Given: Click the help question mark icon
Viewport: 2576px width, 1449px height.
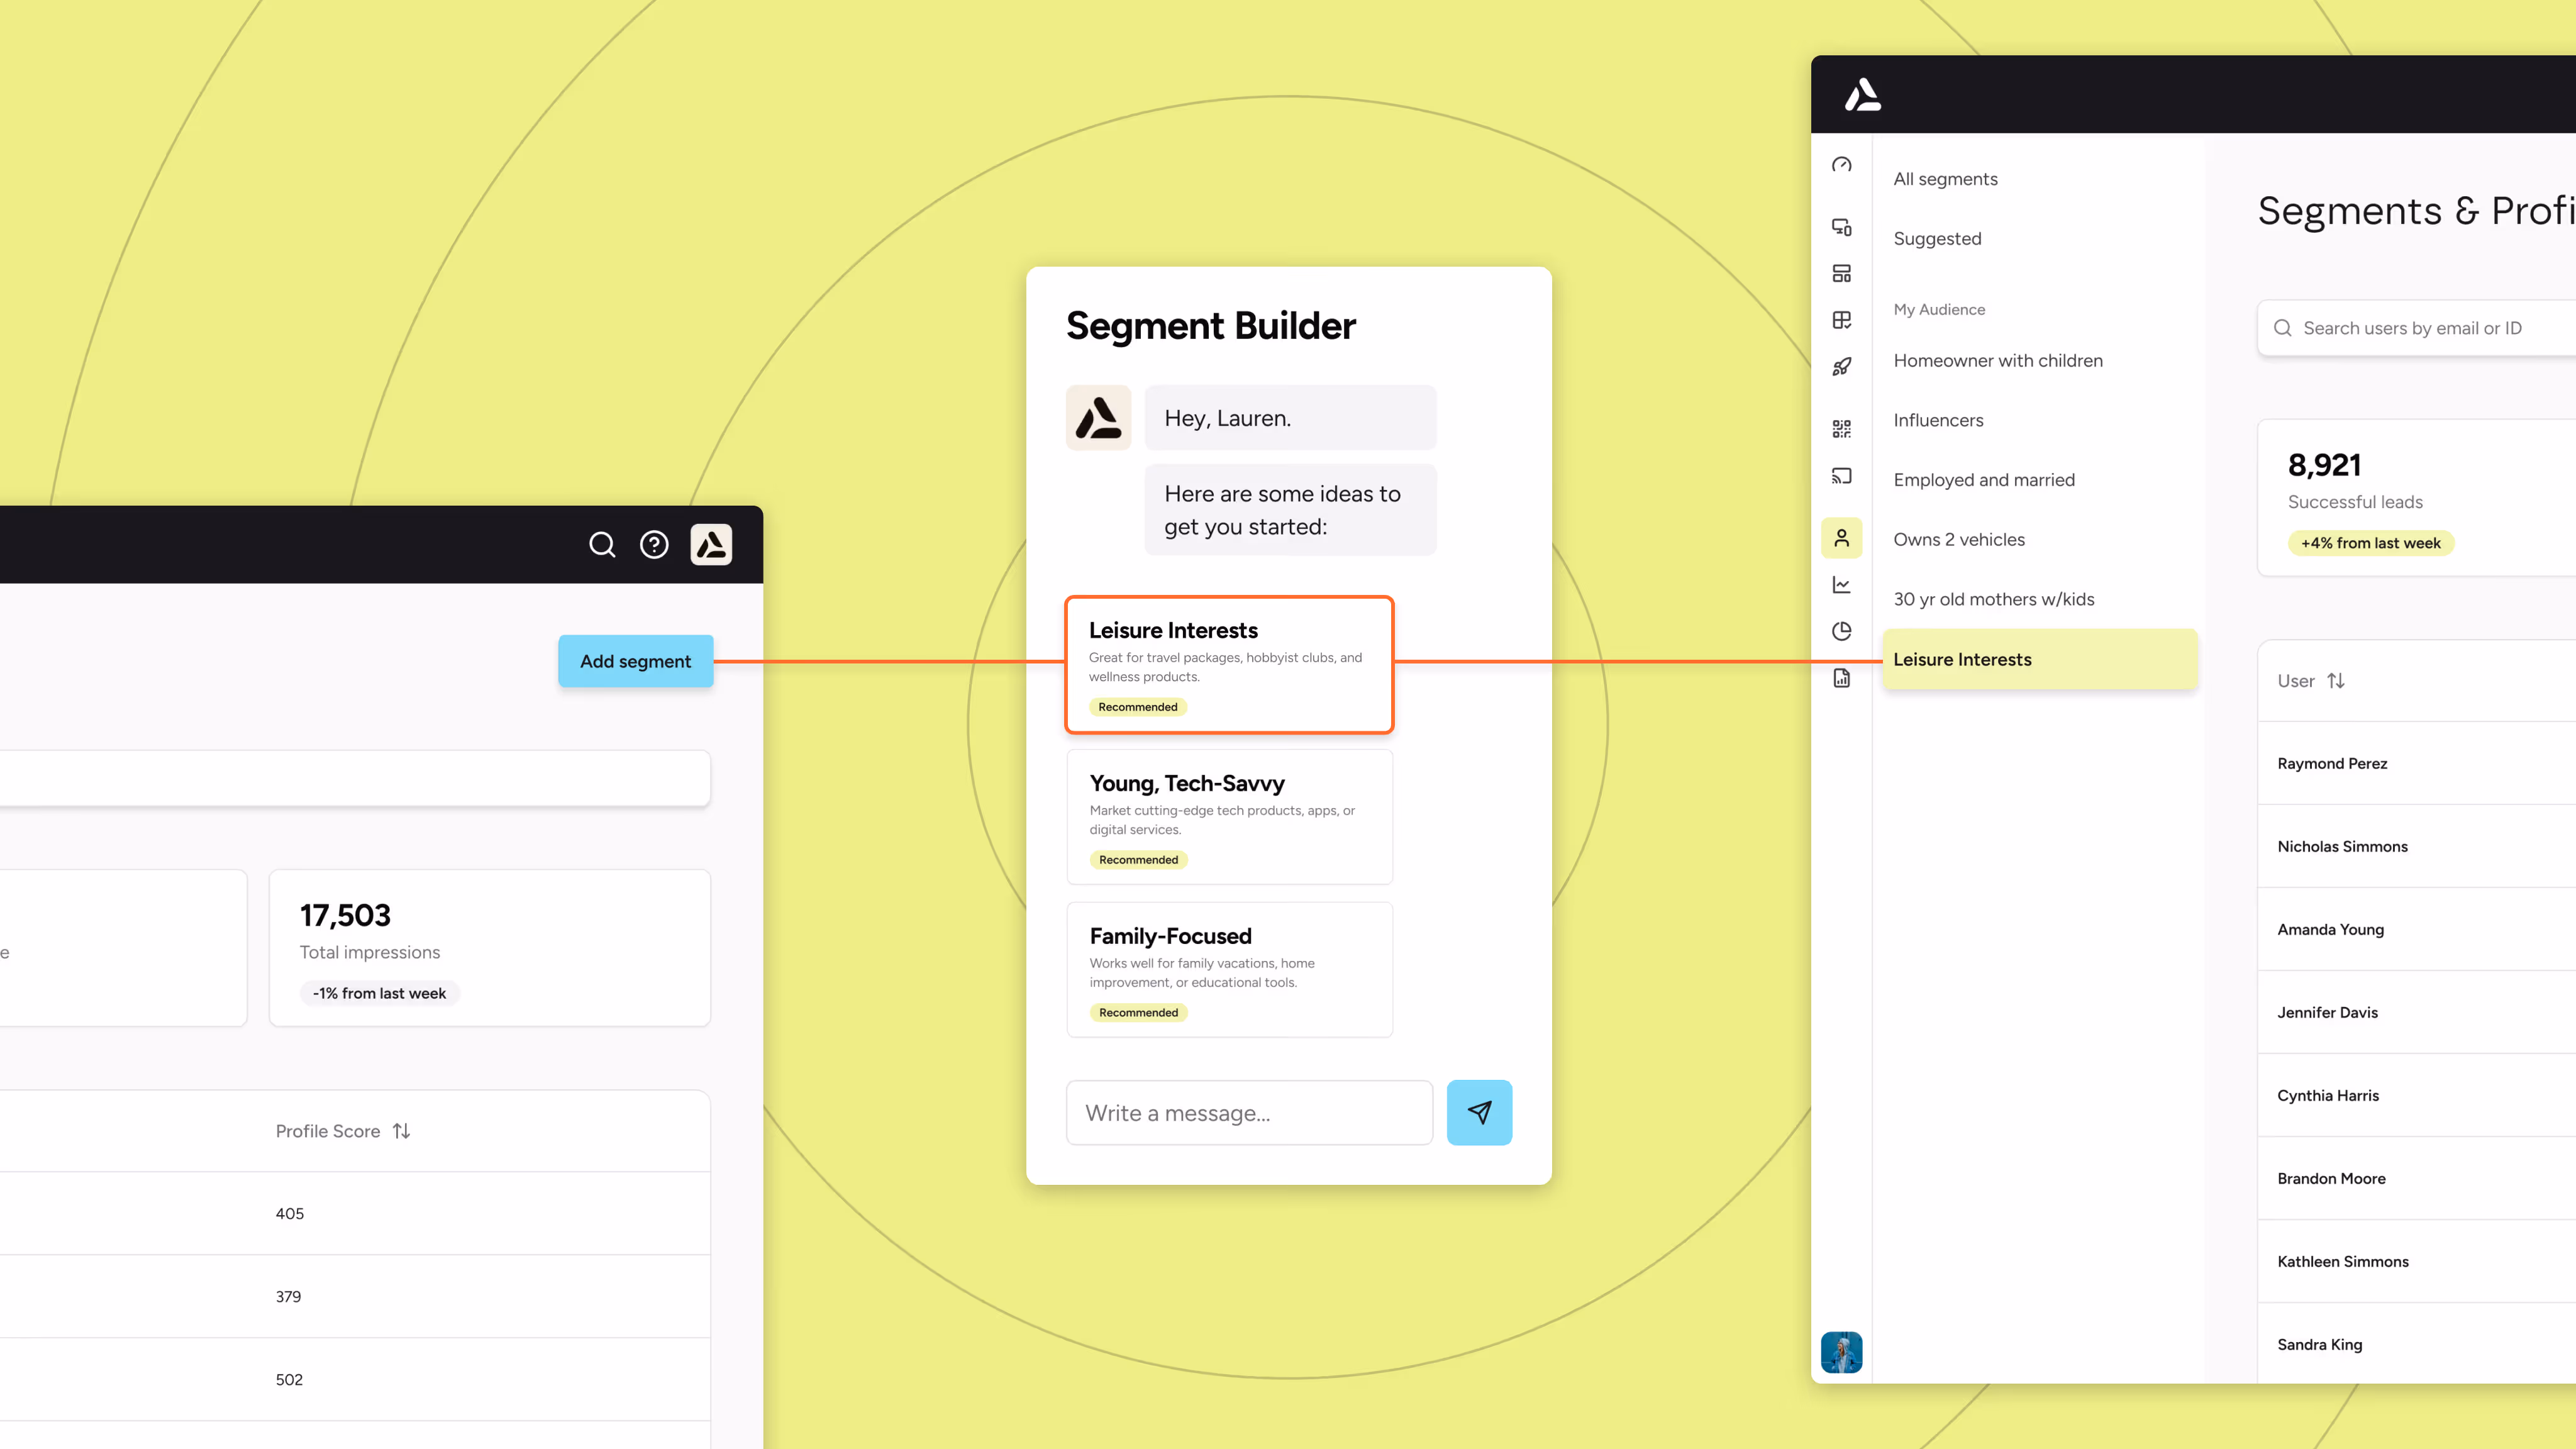Looking at the screenshot, I should tap(654, 545).
